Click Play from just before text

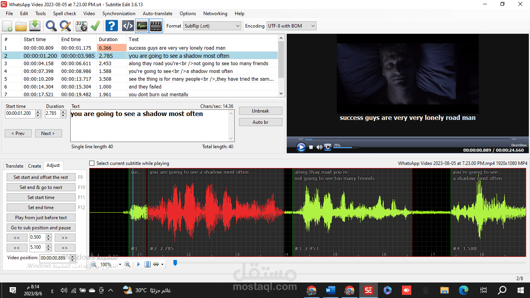tap(41, 218)
